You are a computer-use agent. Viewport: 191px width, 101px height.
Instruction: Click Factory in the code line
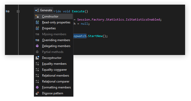pos(98,20)
